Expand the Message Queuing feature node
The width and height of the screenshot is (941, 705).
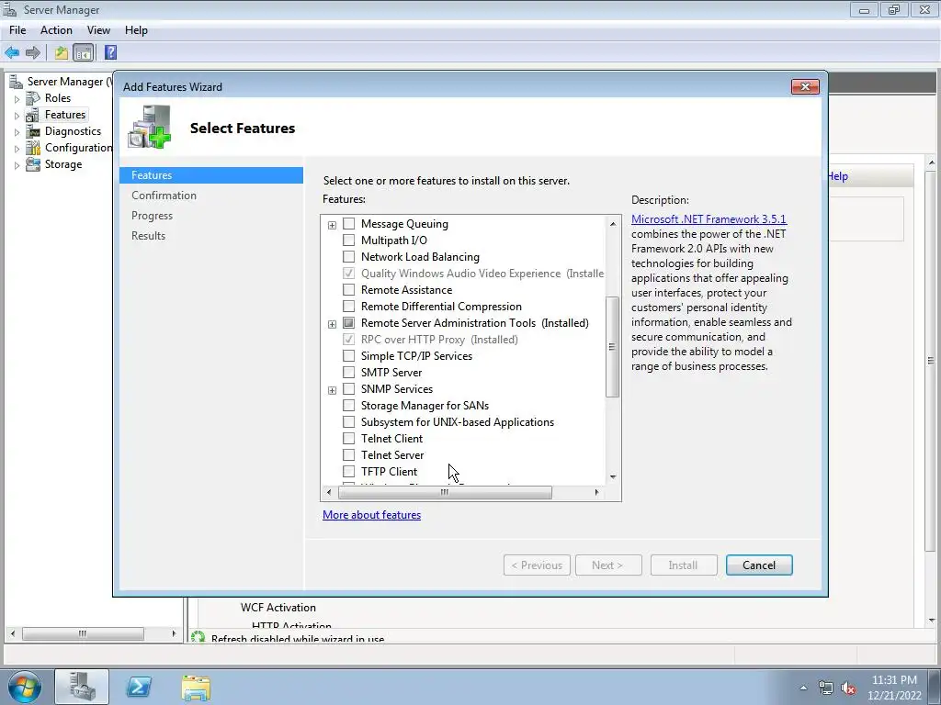[332, 225]
